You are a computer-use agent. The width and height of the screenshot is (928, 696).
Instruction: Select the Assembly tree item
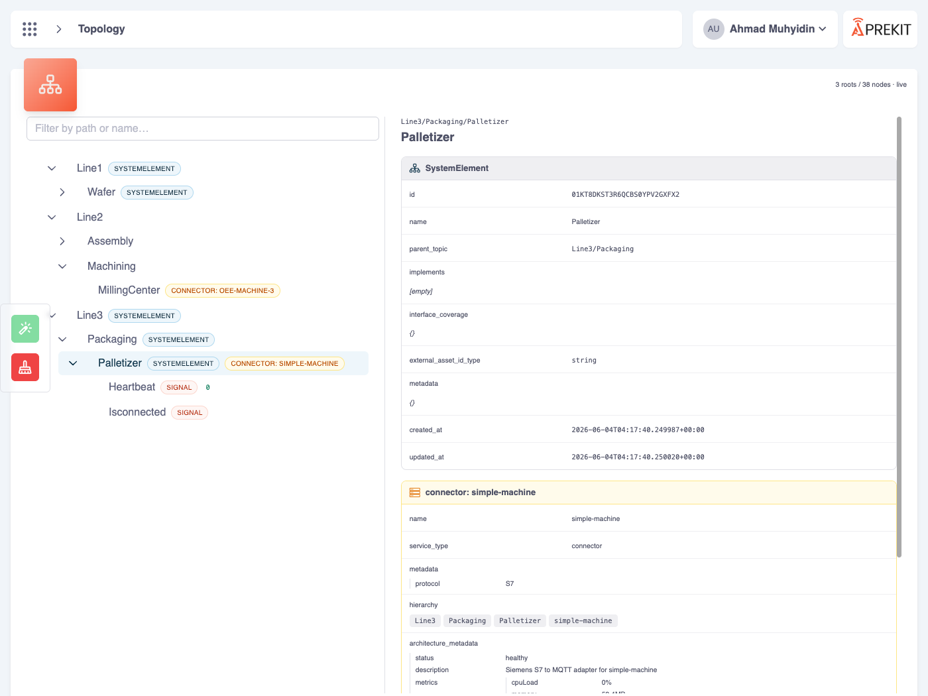tap(110, 241)
